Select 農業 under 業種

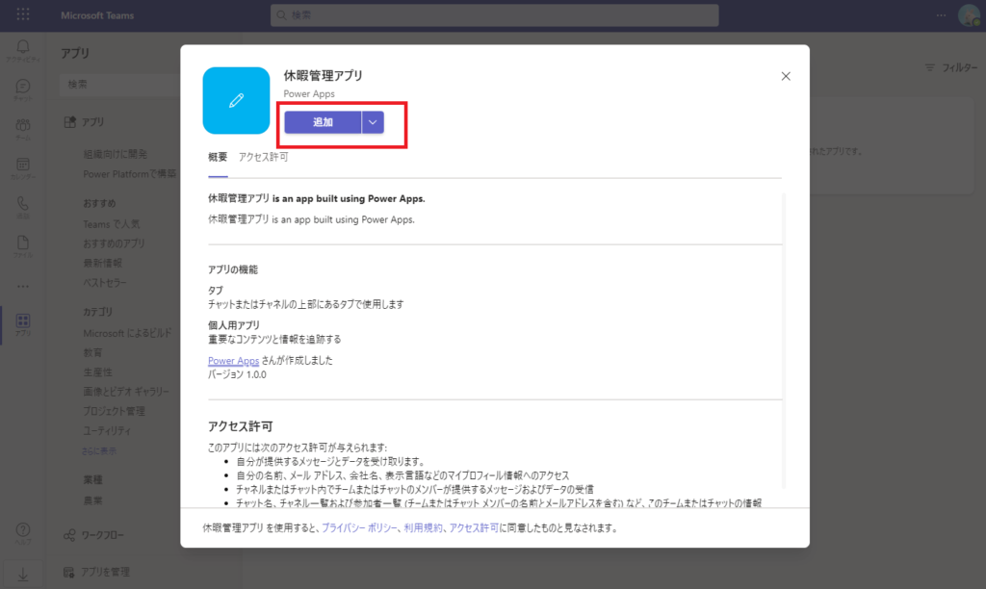pyautogui.click(x=92, y=501)
